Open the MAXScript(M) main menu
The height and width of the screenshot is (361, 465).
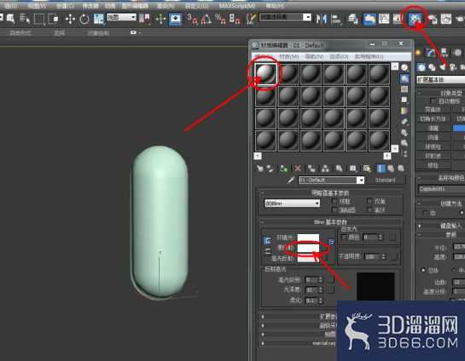tap(237, 6)
